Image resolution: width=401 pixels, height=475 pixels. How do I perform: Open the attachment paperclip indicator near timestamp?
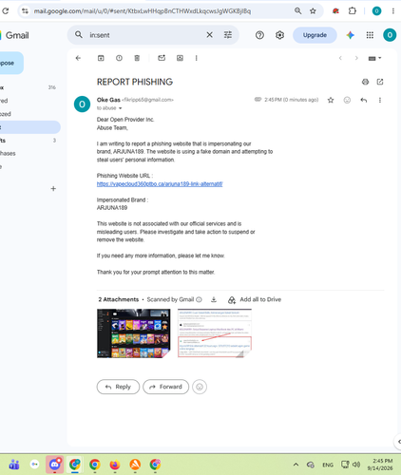[258, 100]
